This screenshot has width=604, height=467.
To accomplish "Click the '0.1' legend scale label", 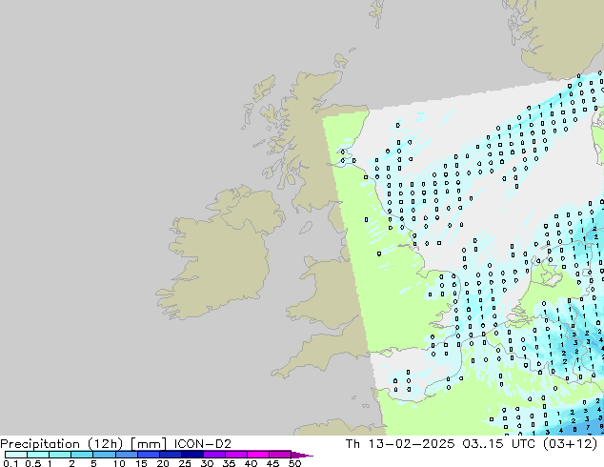I will tap(10, 463).
